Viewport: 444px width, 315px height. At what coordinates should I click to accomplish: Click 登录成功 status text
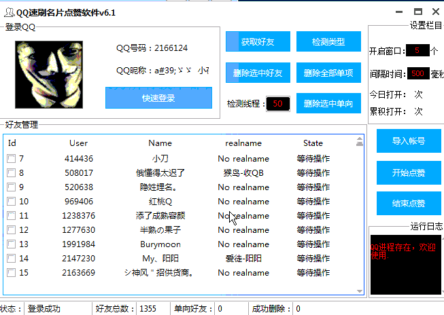tap(44, 308)
